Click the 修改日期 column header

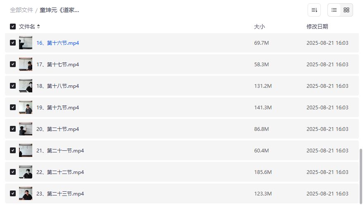[x=317, y=27]
